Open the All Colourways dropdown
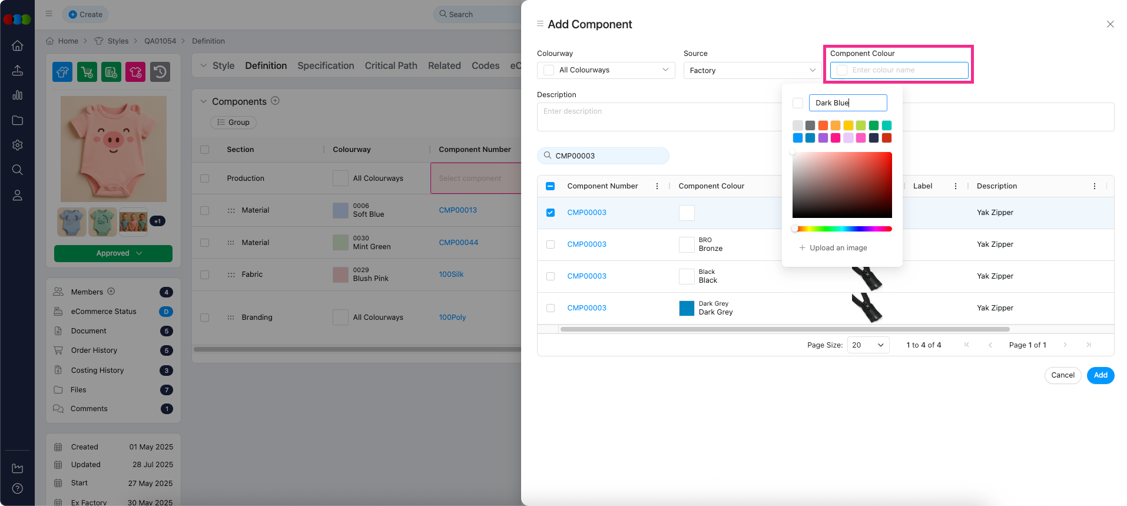1127x506 pixels. point(606,70)
